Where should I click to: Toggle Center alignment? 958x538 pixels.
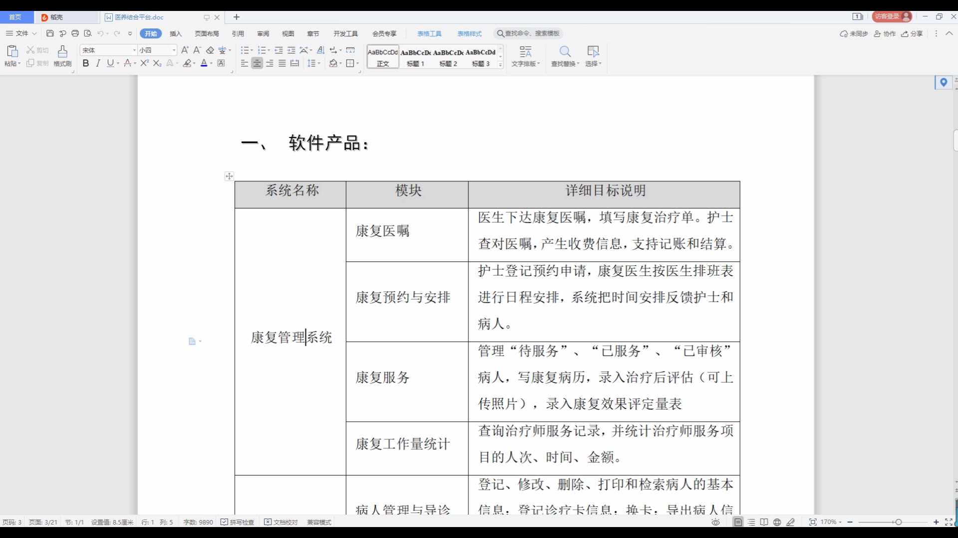[257, 63]
